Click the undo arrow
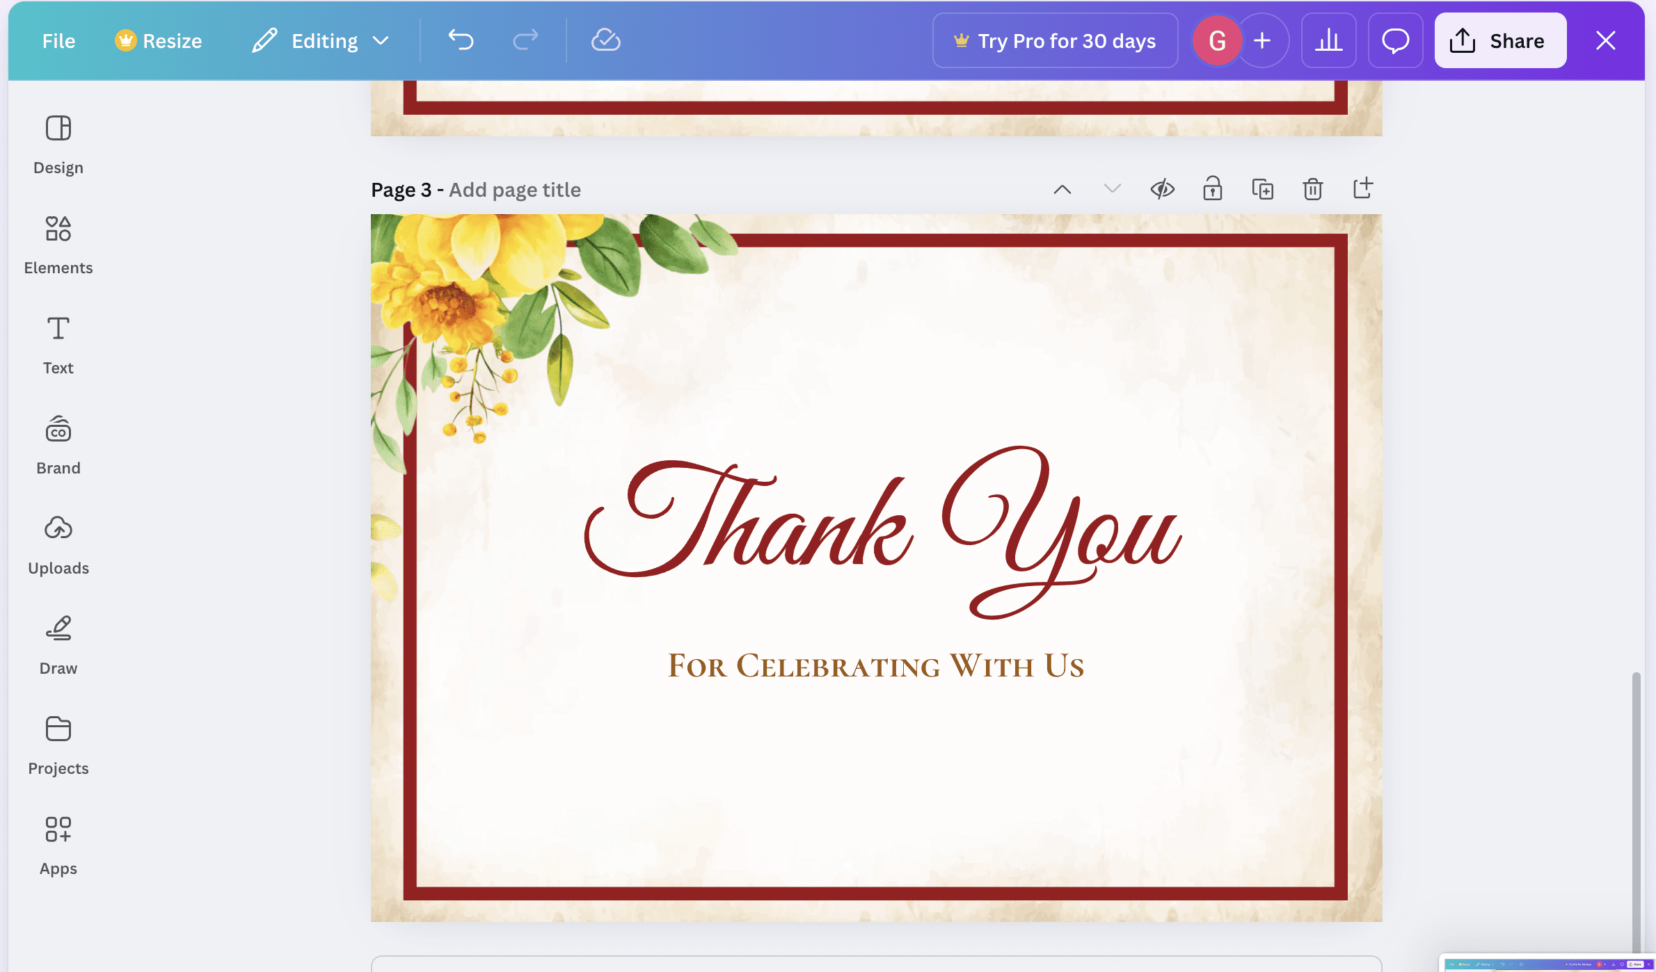This screenshot has width=1656, height=972. pyautogui.click(x=461, y=40)
